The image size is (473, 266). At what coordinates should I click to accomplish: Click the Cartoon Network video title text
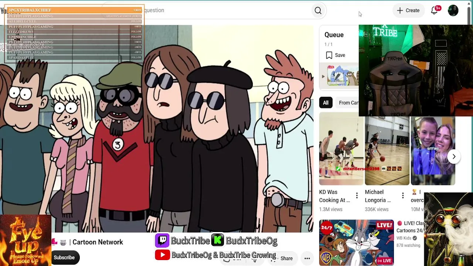click(x=98, y=242)
